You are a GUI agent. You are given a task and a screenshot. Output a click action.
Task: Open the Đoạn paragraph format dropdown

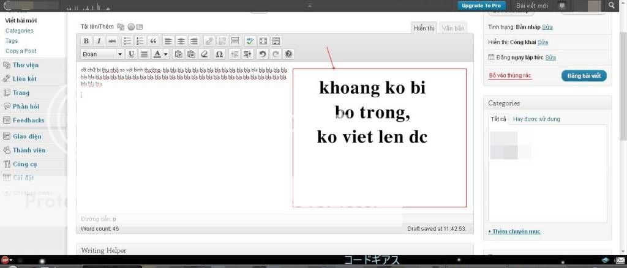[x=102, y=54]
